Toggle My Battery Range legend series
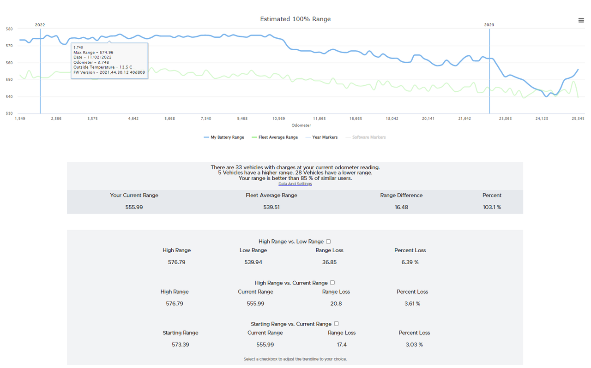Image resolution: width=591 pixels, height=368 pixels. click(x=223, y=137)
